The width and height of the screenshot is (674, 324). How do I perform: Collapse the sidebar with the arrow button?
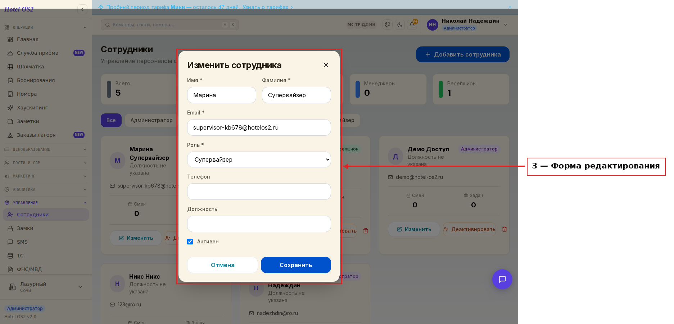[x=82, y=9]
